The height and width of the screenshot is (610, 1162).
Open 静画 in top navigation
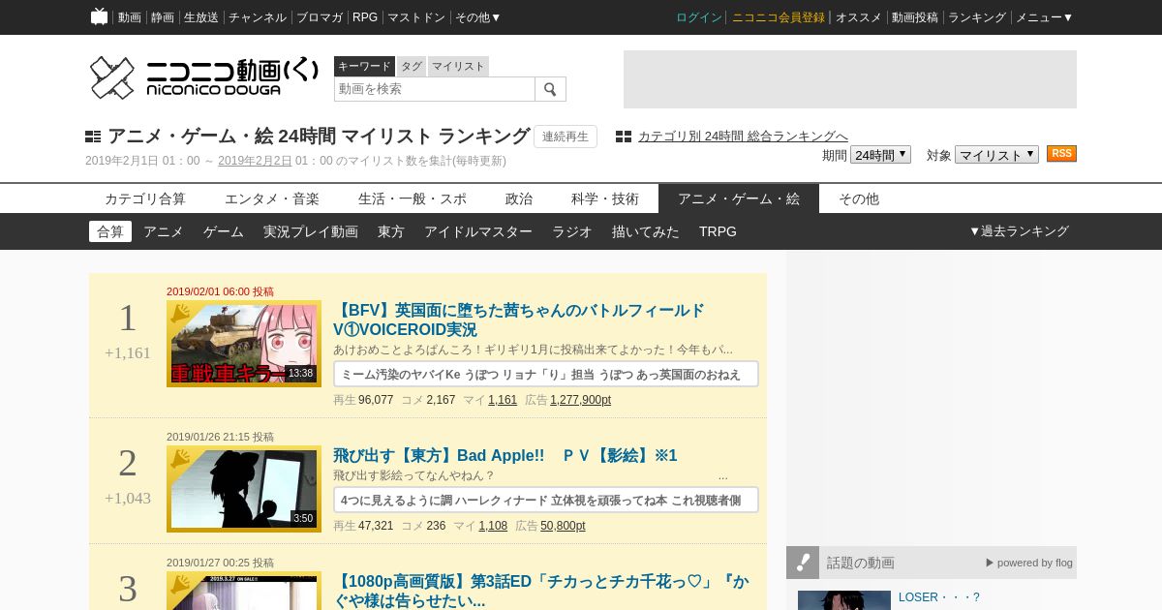click(x=163, y=17)
